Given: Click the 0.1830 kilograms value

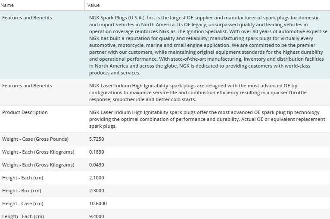Looking at the screenshot, I should click(x=97, y=152).
